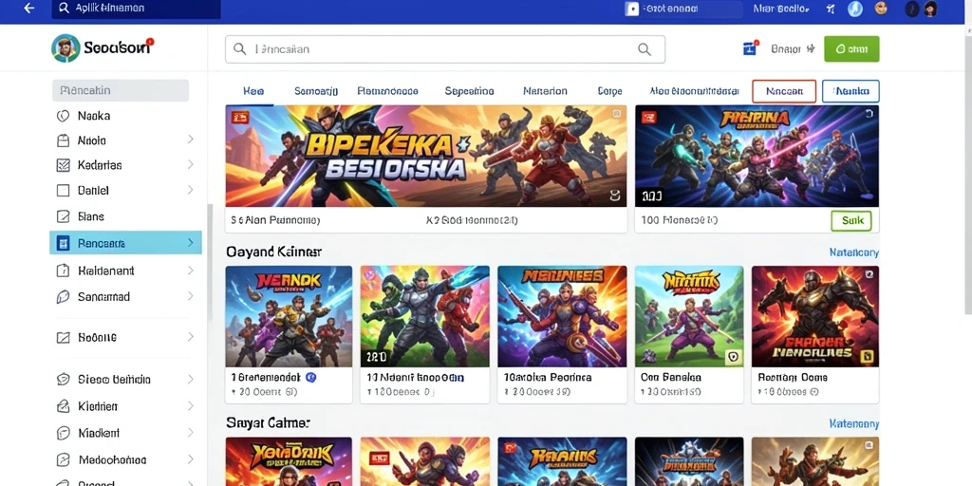Click the sidebar vertical scrollbar
Viewport: 972px width, 486px height.
210,262
